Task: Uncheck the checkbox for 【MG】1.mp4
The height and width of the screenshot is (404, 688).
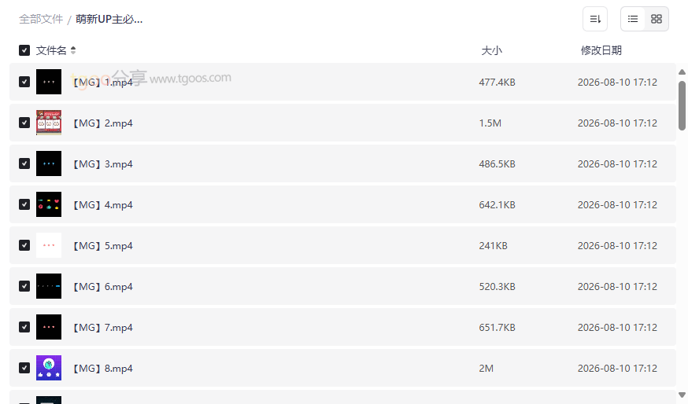Action: pyautogui.click(x=24, y=82)
